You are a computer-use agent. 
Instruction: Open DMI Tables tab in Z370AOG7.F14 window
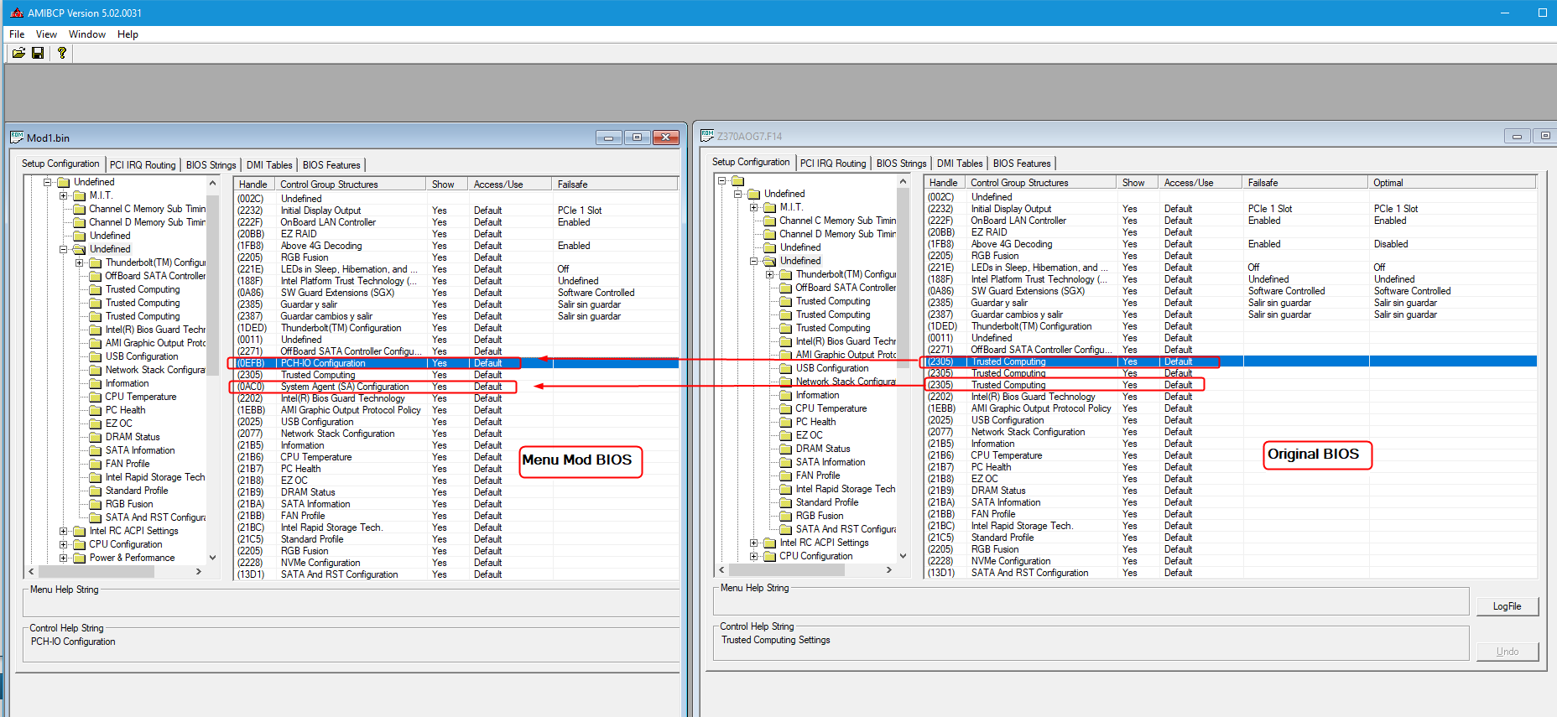(960, 164)
